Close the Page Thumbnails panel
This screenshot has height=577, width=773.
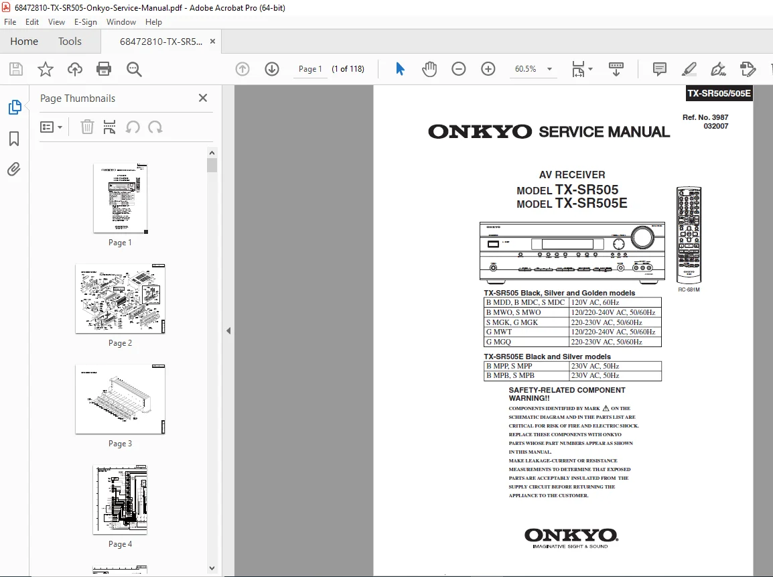202,98
